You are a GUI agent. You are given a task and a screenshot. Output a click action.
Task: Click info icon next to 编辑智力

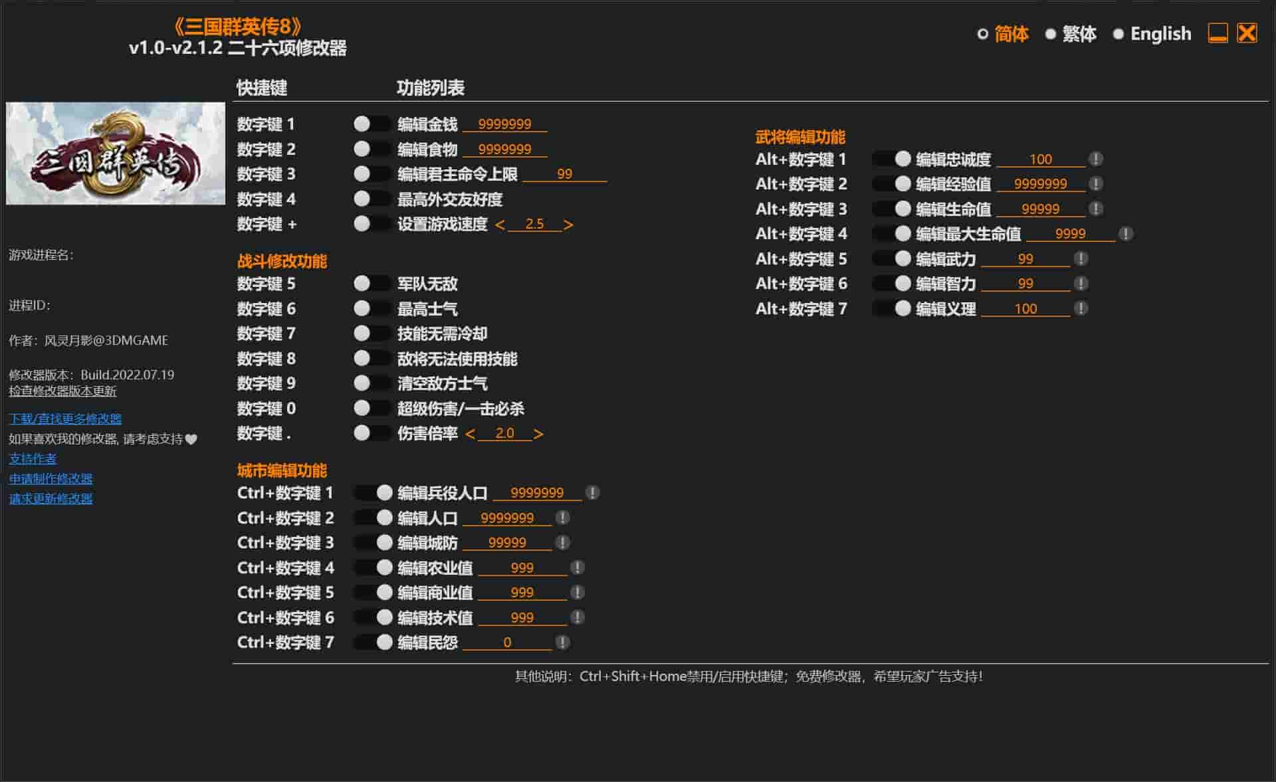(1081, 284)
